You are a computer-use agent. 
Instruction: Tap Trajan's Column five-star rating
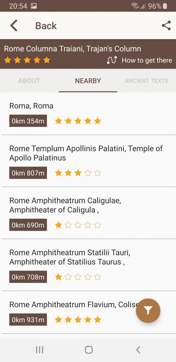click(x=27, y=60)
